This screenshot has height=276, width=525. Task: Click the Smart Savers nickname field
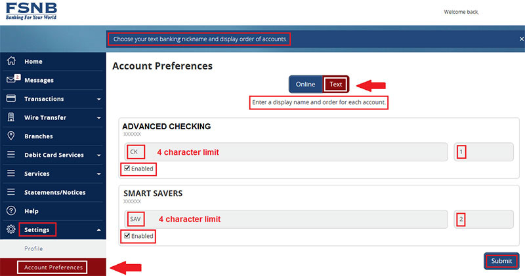[286, 219]
